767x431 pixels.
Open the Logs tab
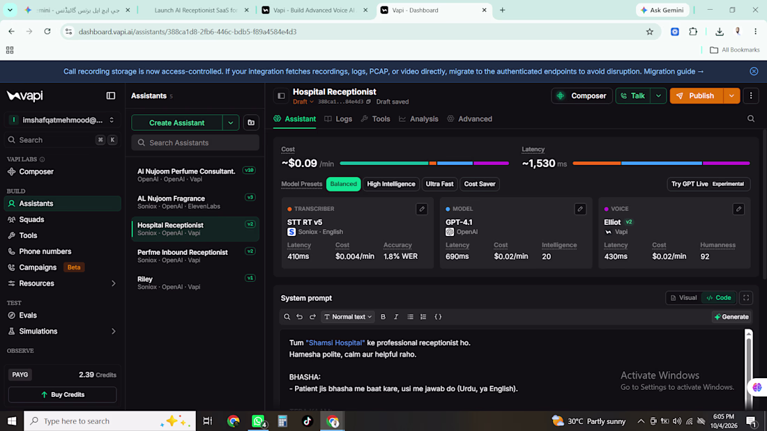pos(338,119)
